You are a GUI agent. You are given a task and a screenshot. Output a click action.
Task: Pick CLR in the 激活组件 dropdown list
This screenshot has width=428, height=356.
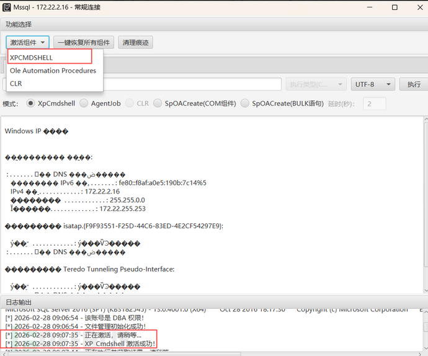click(16, 83)
